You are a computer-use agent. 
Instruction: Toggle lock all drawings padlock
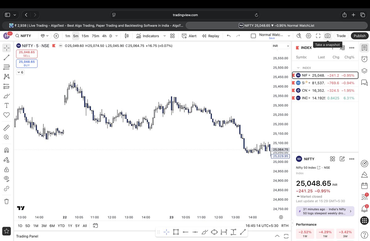click(6, 169)
